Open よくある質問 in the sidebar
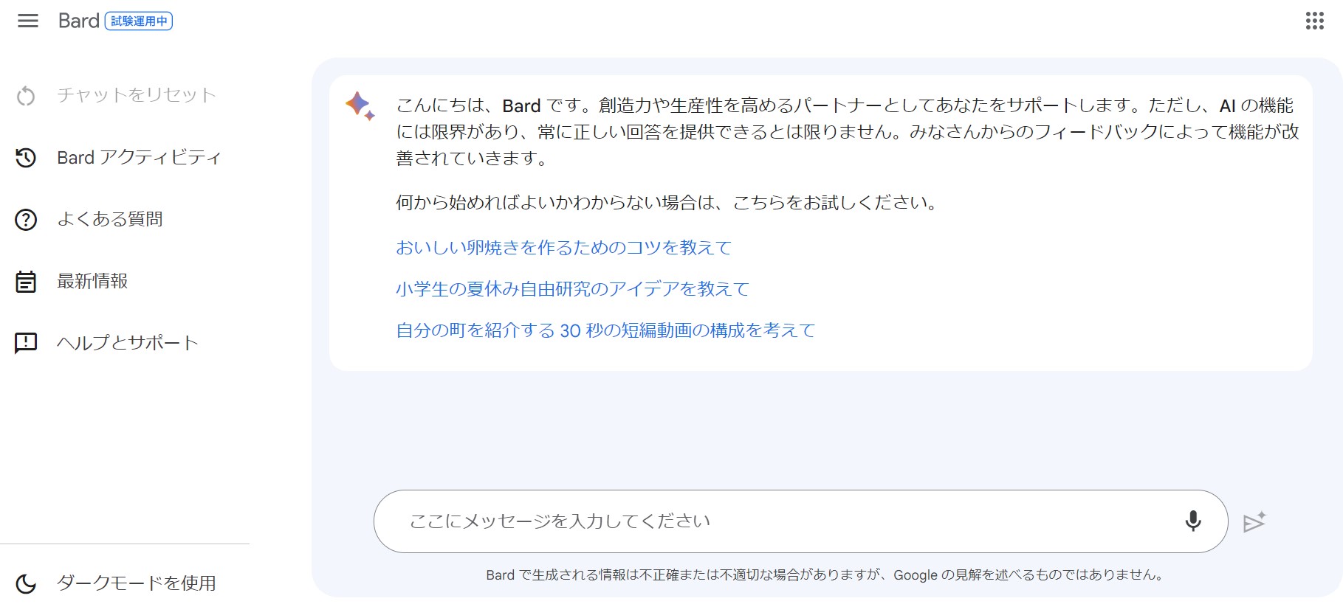Screen dimensions: 1343x604 (110, 219)
